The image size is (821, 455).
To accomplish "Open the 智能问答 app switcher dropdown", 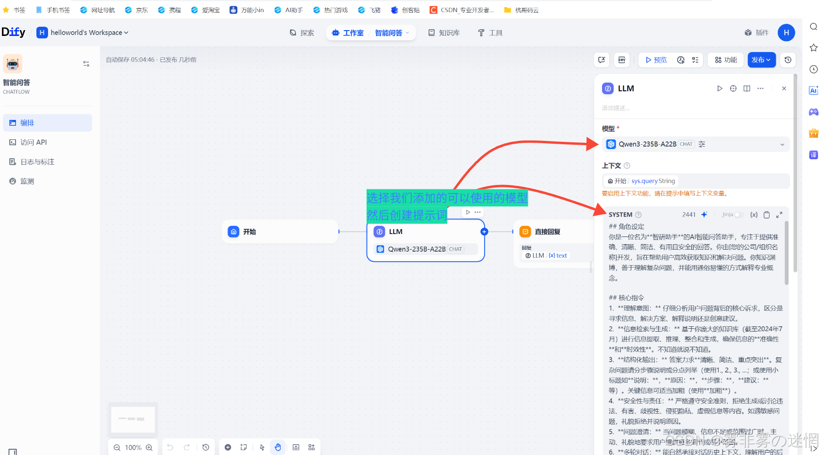I will click(393, 33).
